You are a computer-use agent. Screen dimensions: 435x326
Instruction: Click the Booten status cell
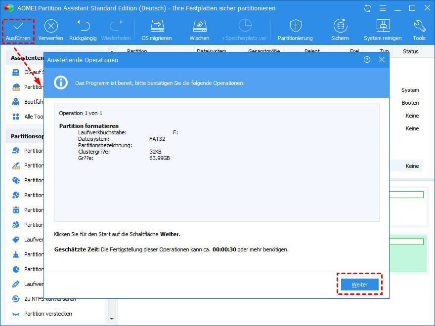(x=410, y=103)
